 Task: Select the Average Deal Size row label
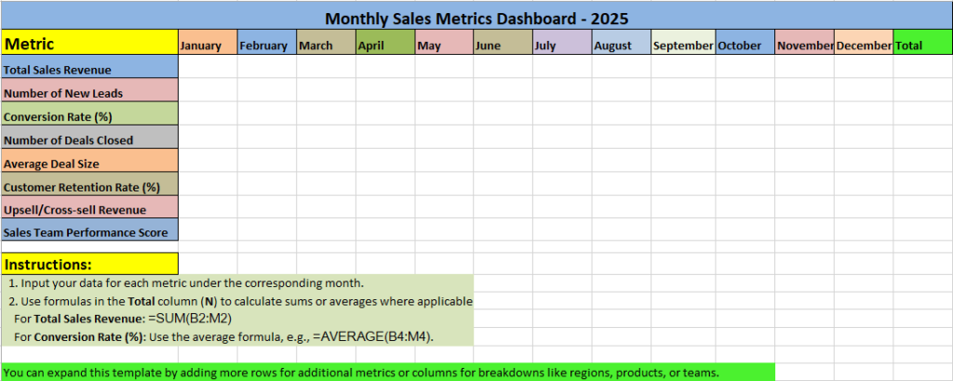tap(89, 163)
